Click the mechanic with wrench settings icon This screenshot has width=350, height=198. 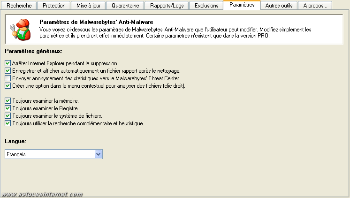(20, 30)
